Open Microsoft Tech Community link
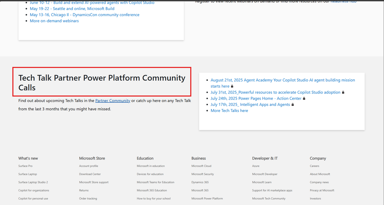 coord(269,198)
